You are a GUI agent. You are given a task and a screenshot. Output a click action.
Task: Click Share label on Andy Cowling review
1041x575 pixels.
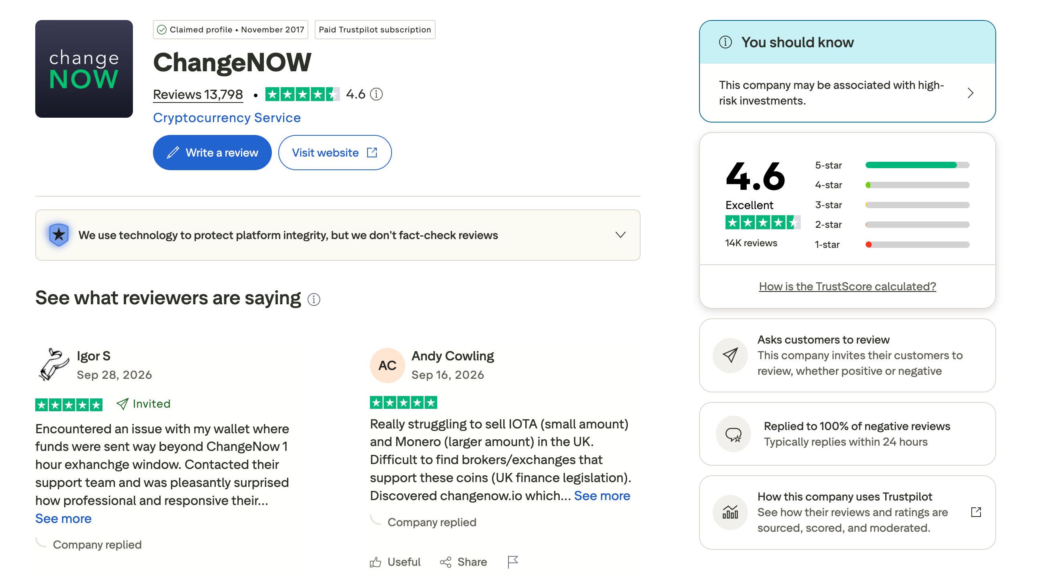point(472,562)
